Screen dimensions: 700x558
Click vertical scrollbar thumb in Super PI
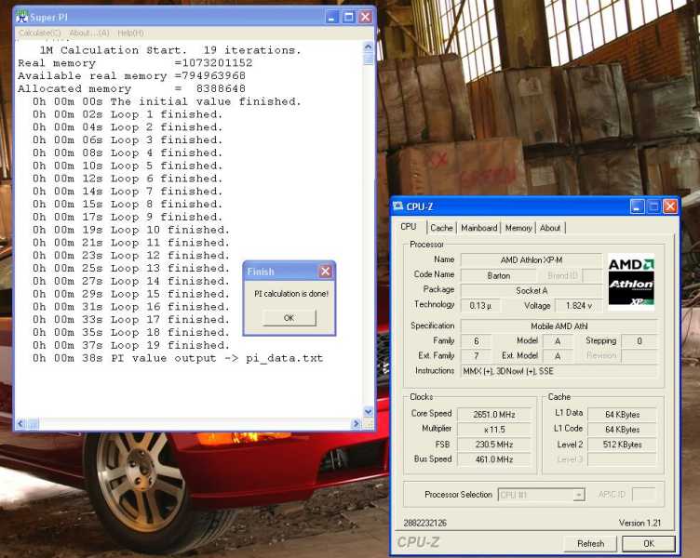(x=369, y=58)
